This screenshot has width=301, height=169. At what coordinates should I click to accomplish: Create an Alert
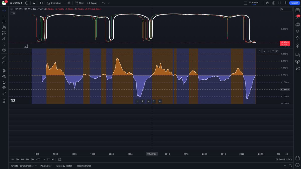point(79,3)
